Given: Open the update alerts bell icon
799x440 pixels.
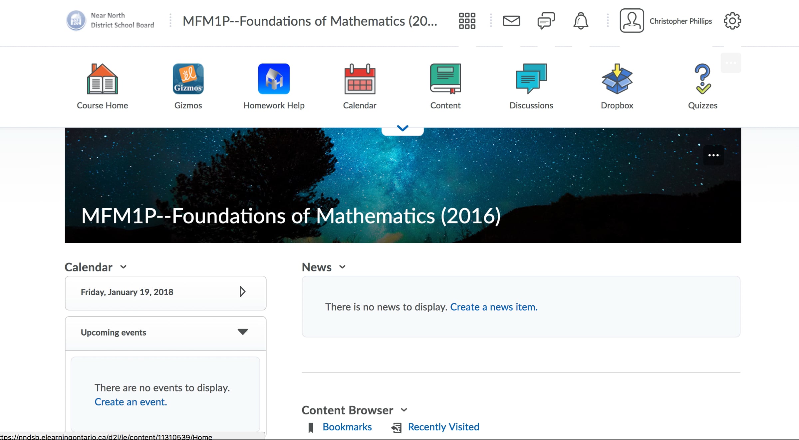Looking at the screenshot, I should click(x=581, y=21).
